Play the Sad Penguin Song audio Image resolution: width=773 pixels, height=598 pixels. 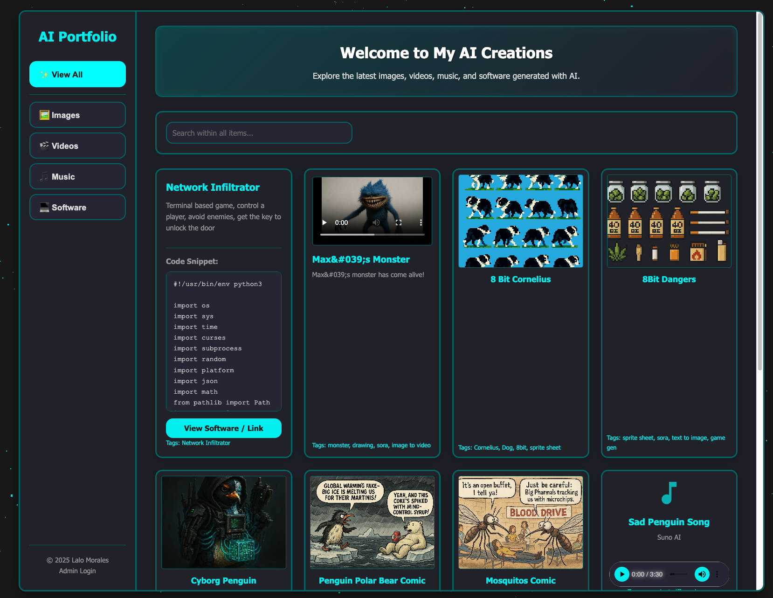tap(622, 574)
